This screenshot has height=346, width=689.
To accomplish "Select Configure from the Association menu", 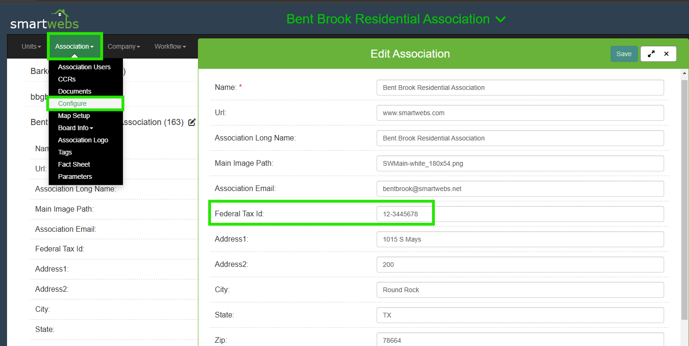I will click(72, 103).
